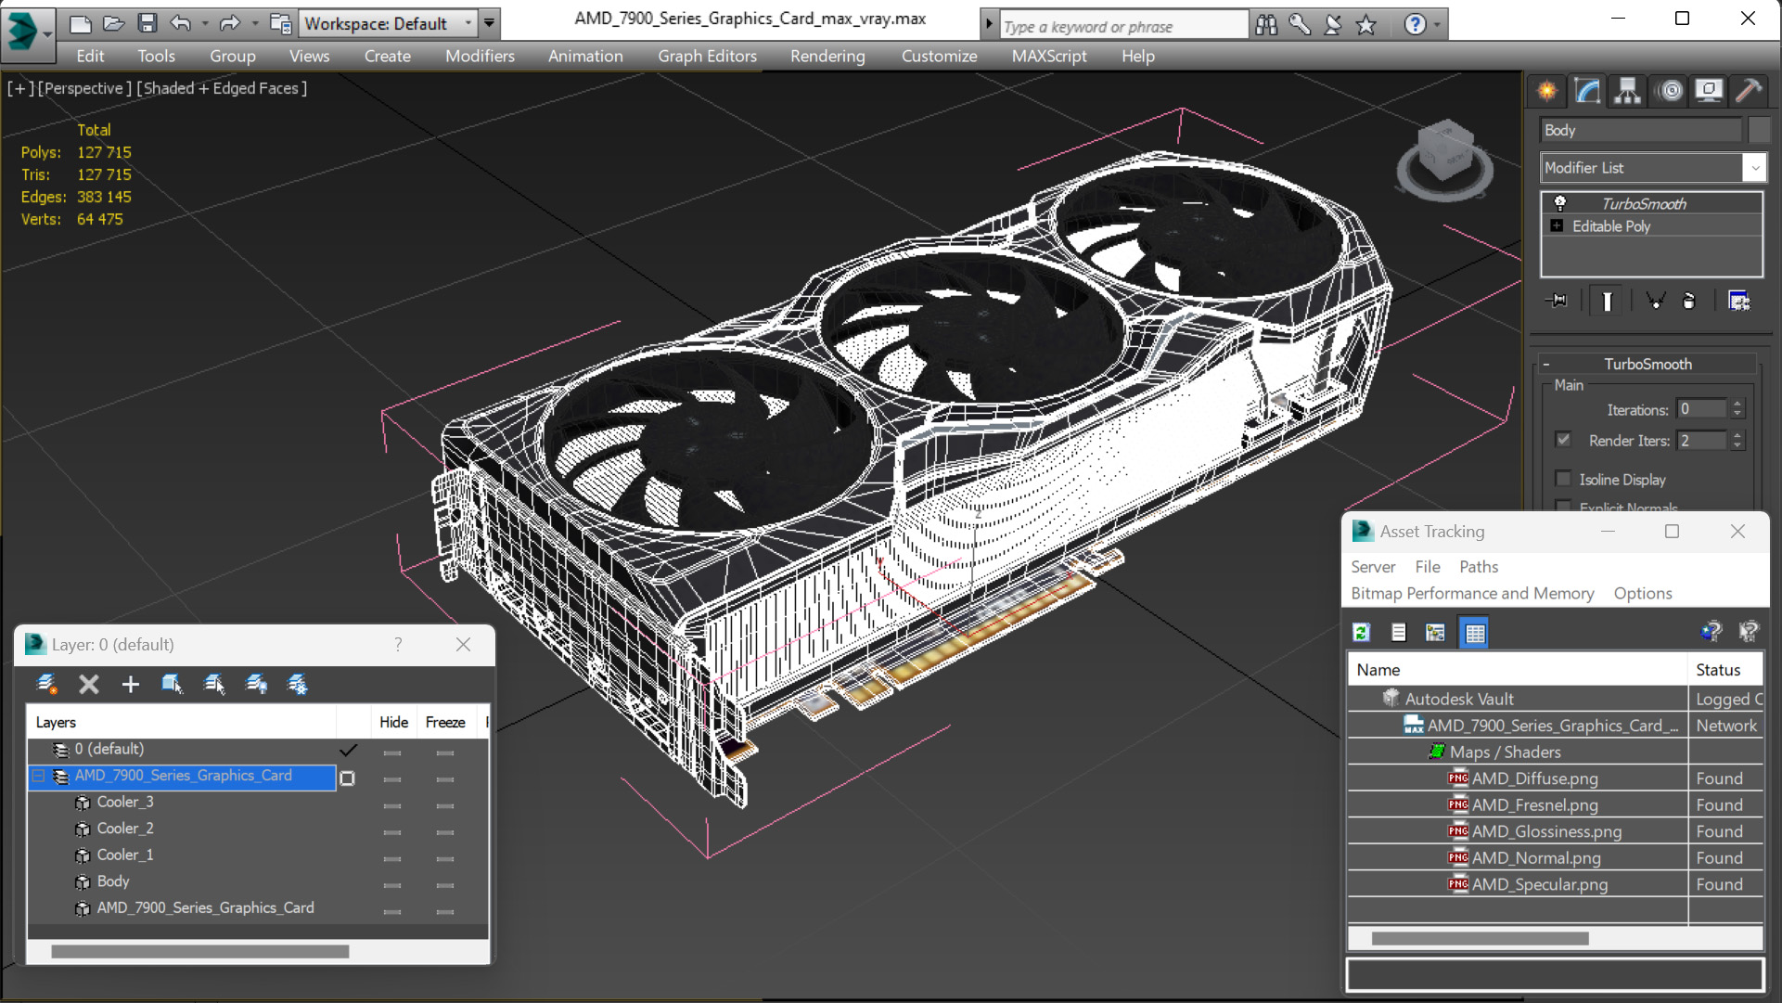Viewport: 1782px width, 1003px height.
Task: Toggle Freeze for Cooler_2 layer row
Action: (445, 832)
